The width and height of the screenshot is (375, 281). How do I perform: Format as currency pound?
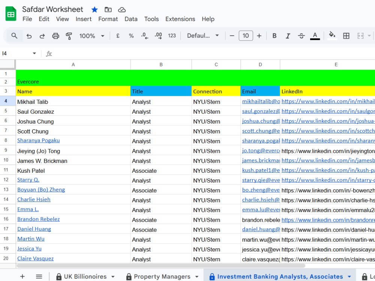click(118, 36)
